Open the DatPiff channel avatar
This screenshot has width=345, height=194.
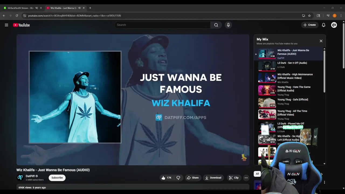[x=20, y=178]
